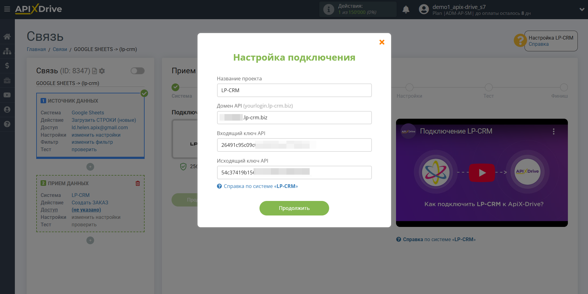
Task: Open video options three-dot menu
Action: click(554, 131)
